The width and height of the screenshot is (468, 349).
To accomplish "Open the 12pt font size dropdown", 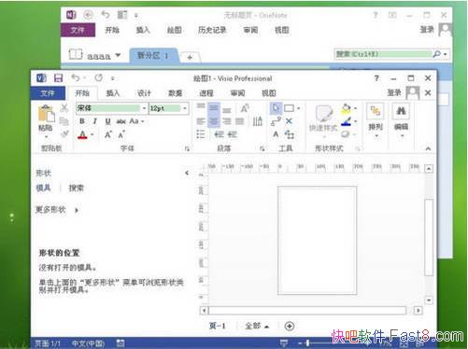I will point(185,108).
